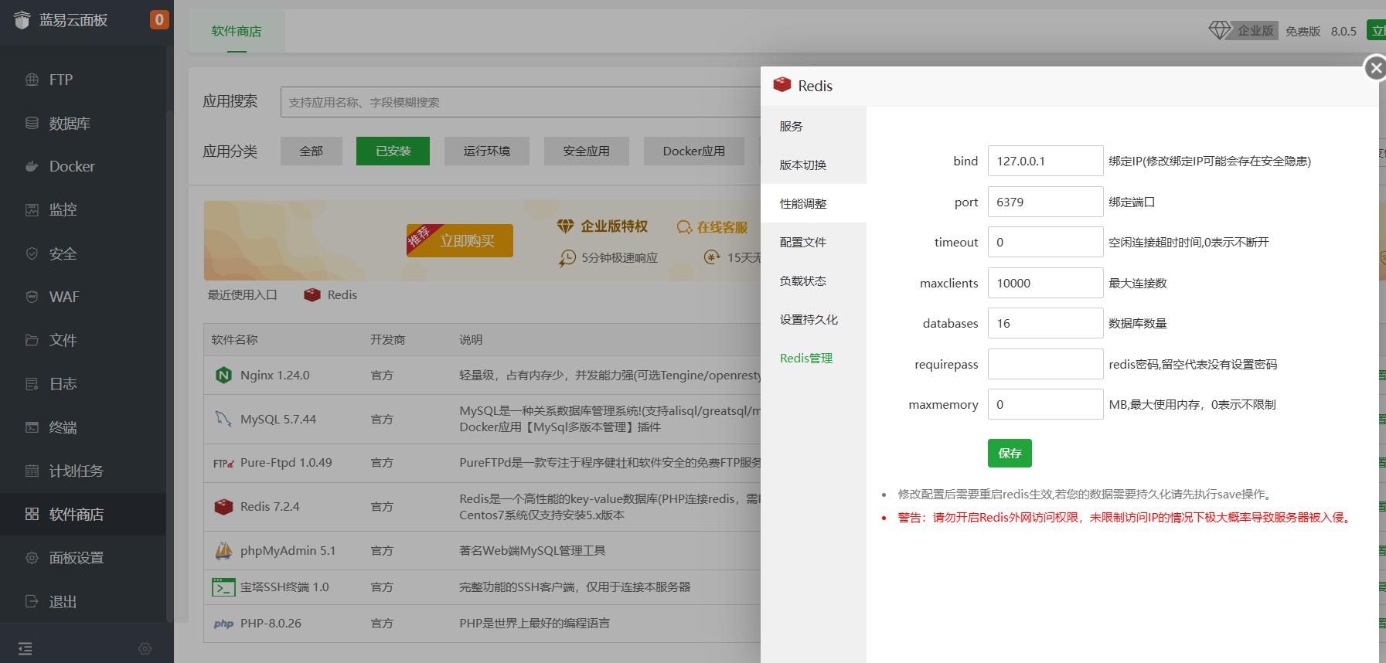Viewport: 1386px width, 663px height.
Task: Click the terminal sidebar icon
Action: pos(32,427)
